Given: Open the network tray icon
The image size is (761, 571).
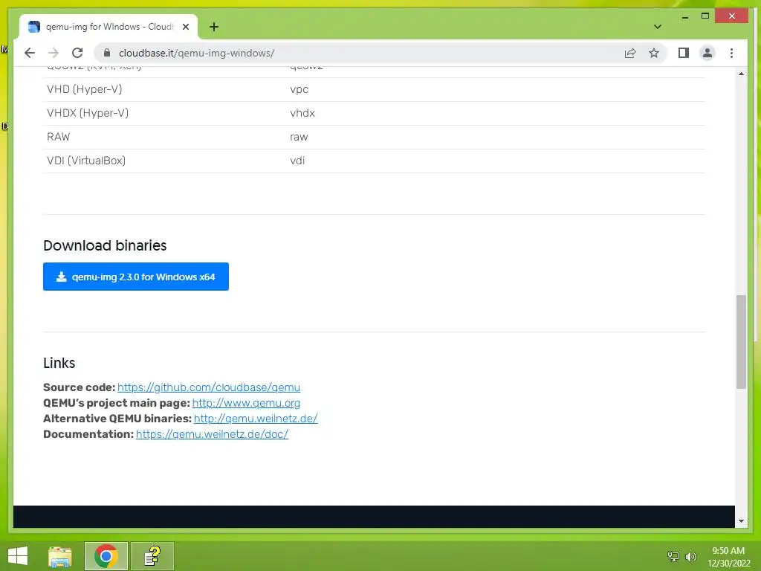Looking at the screenshot, I should click(x=673, y=556).
